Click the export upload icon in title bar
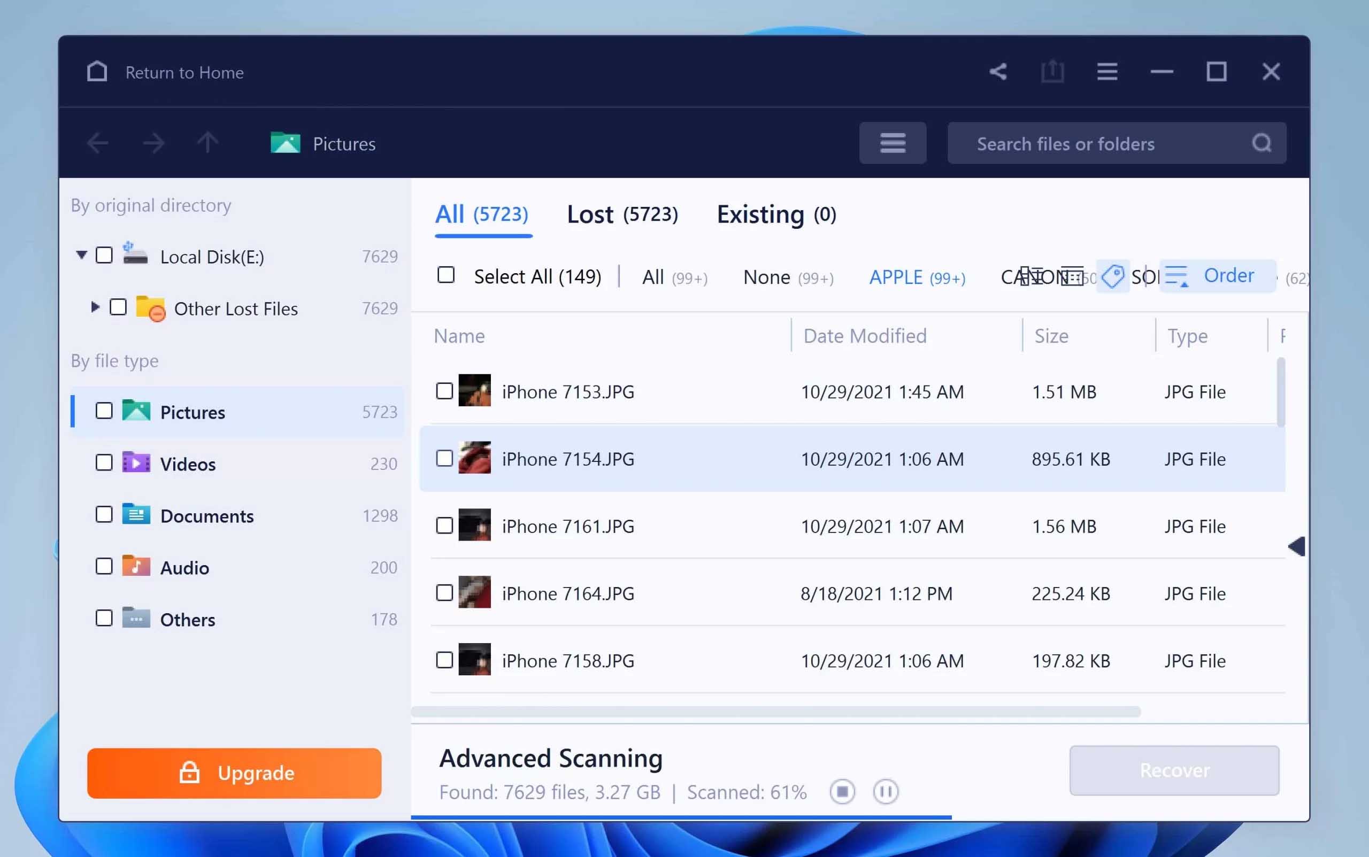 point(1052,72)
